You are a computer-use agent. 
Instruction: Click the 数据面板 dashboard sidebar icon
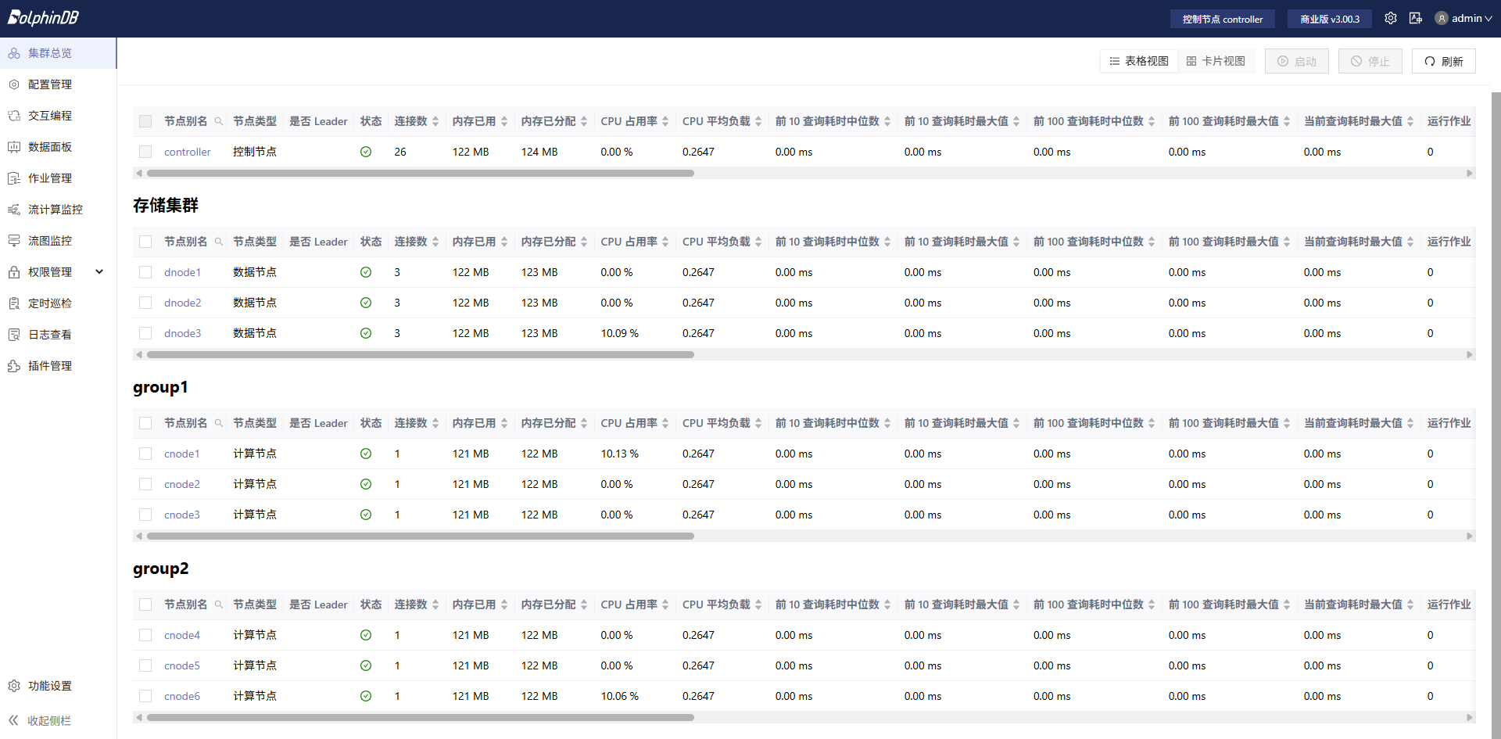[x=14, y=147]
